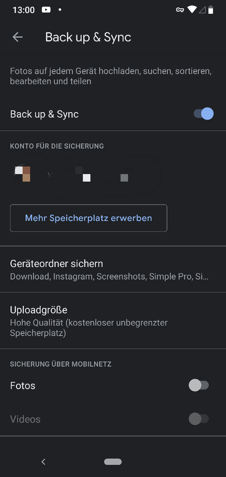Select the blurred backup account entry
This screenshot has width=226, height=477.
pos(113,174)
